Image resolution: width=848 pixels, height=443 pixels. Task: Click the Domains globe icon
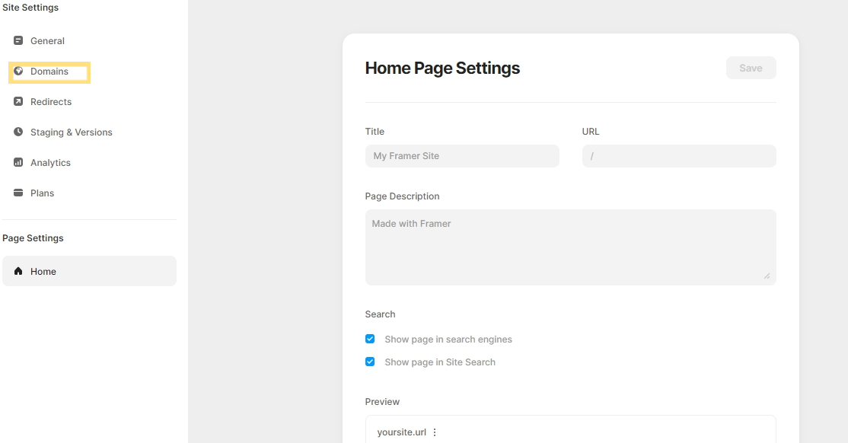(18, 71)
